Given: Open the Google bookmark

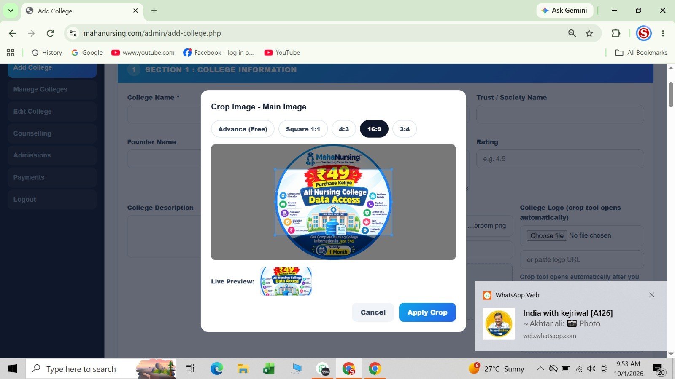Looking at the screenshot, I should click(x=87, y=53).
